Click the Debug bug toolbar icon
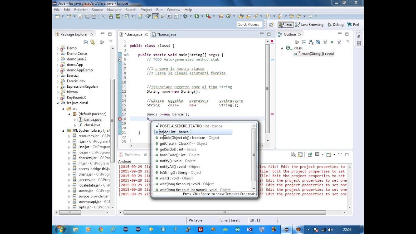The height and width of the screenshot is (234, 416). pos(185,16)
